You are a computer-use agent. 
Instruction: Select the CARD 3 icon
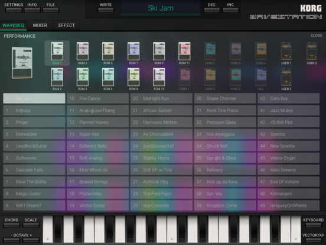[x=210, y=77]
